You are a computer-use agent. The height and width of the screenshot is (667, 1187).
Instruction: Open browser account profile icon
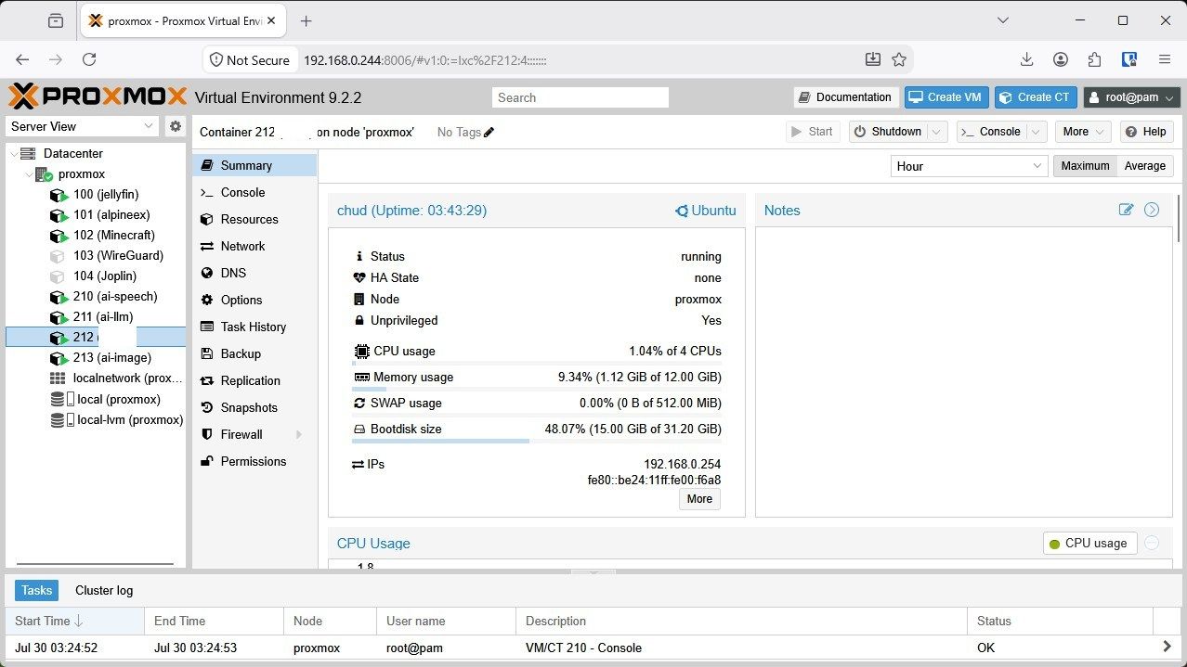[1061, 59]
